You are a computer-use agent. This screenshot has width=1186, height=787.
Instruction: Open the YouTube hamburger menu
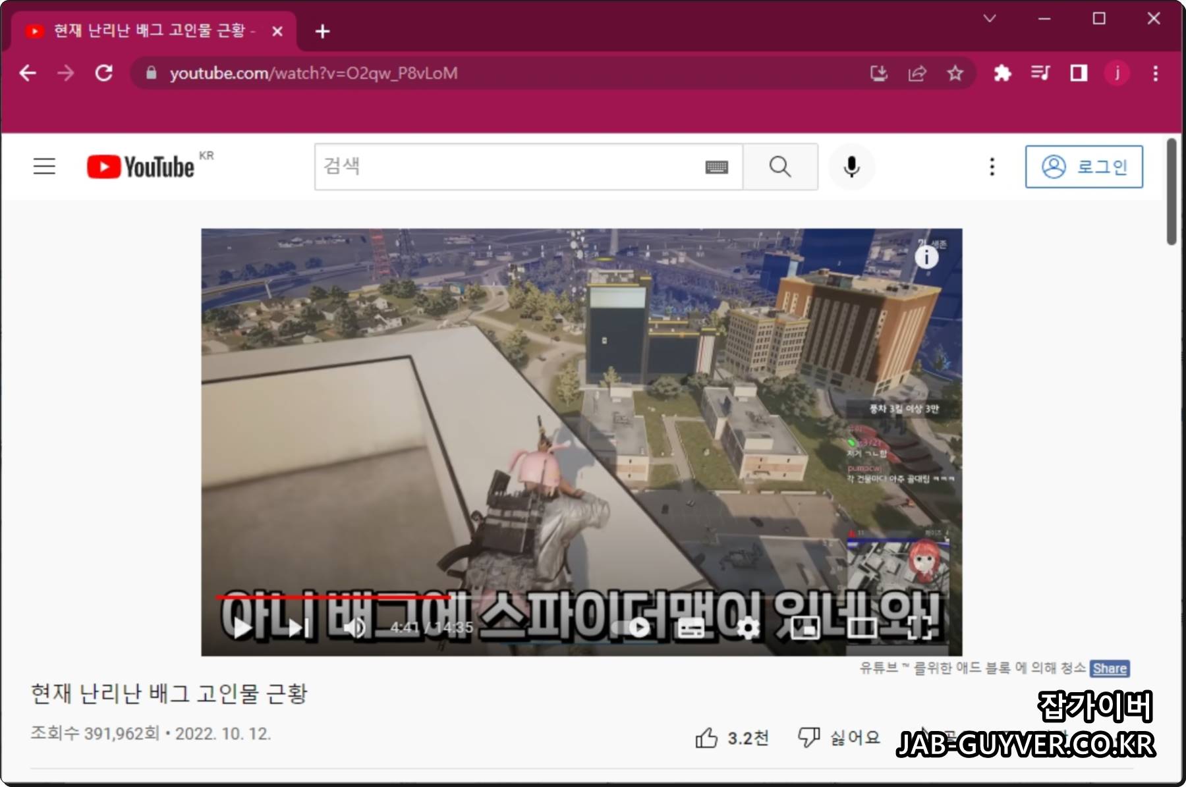tap(43, 166)
